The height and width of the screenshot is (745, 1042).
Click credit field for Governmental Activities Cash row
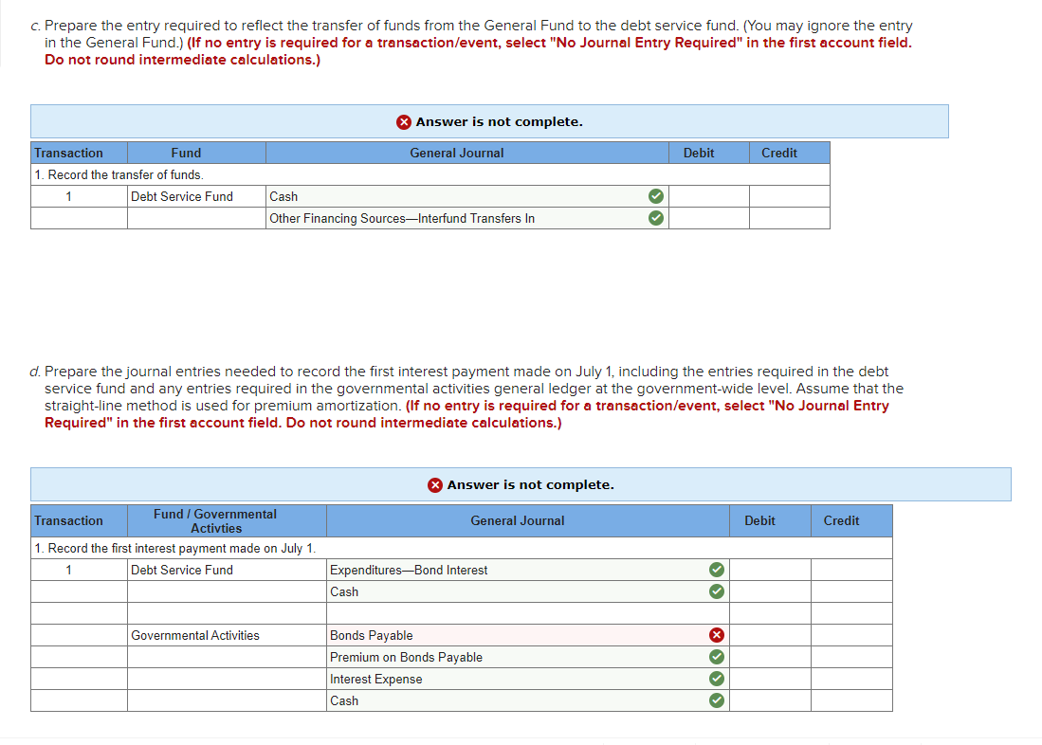pyautogui.click(x=851, y=700)
